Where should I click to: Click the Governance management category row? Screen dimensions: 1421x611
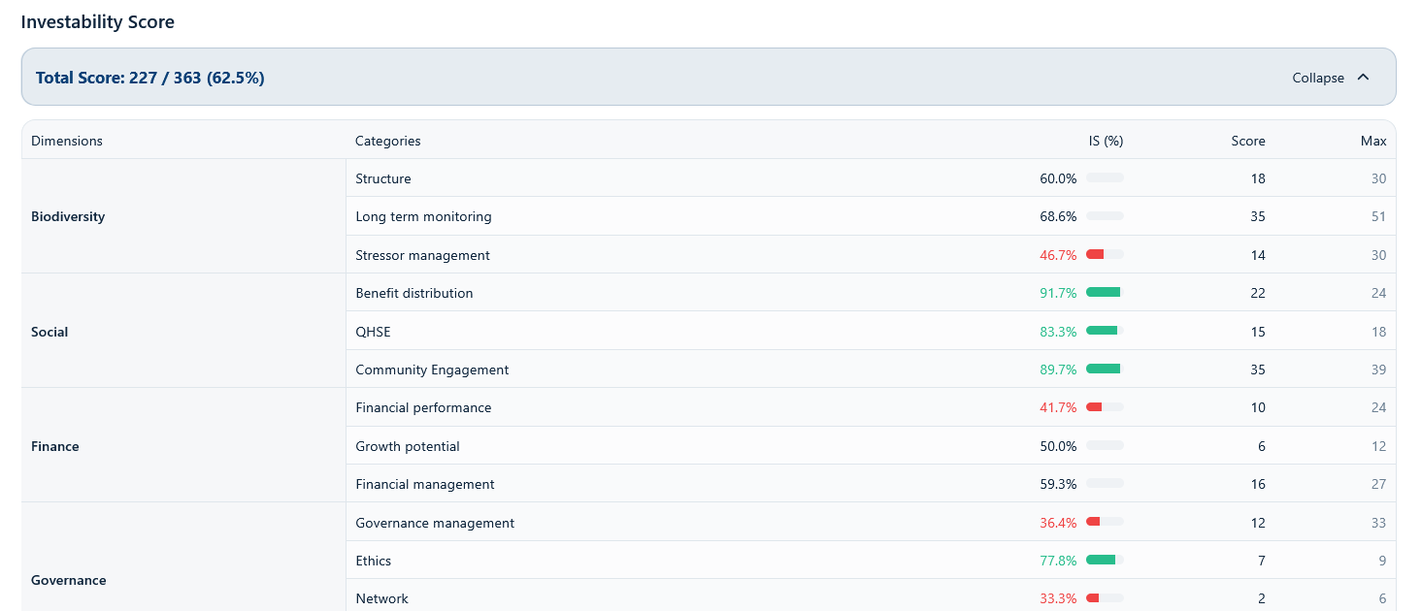coord(435,523)
